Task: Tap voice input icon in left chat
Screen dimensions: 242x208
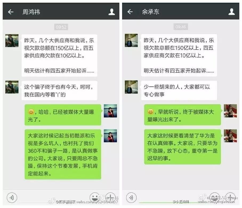Action: tap(12, 198)
